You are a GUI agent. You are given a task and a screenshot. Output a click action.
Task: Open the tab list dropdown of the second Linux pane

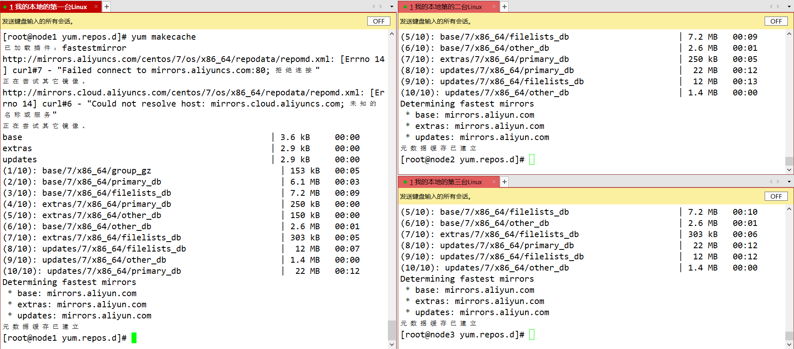[x=789, y=7]
